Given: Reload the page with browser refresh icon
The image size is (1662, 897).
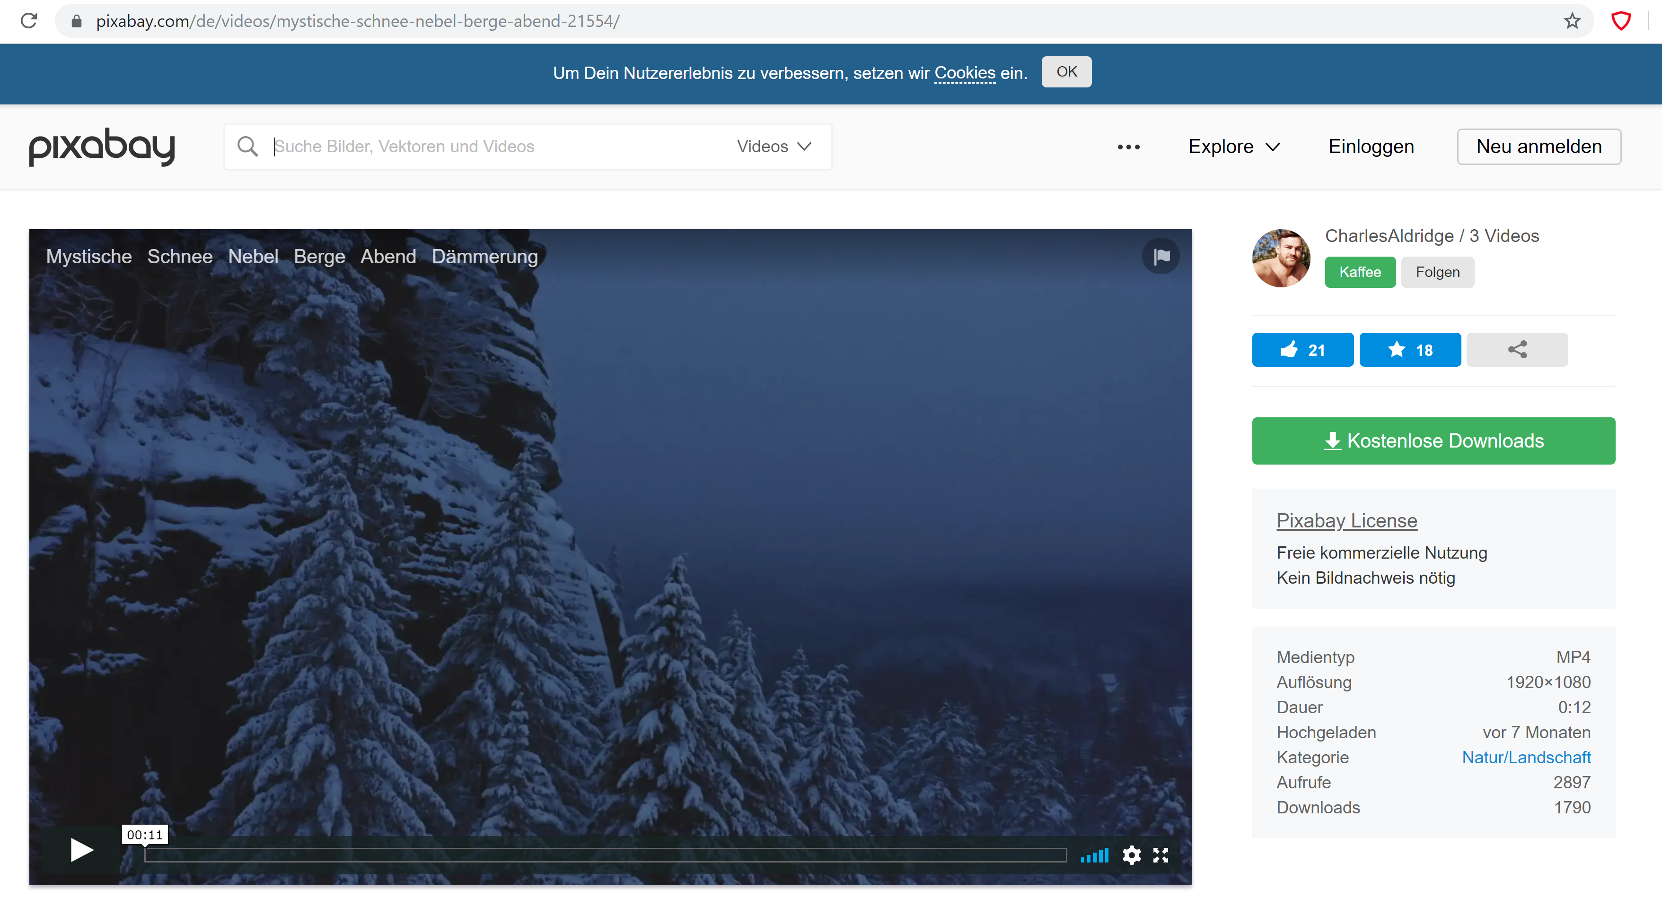Looking at the screenshot, I should (29, 21).
